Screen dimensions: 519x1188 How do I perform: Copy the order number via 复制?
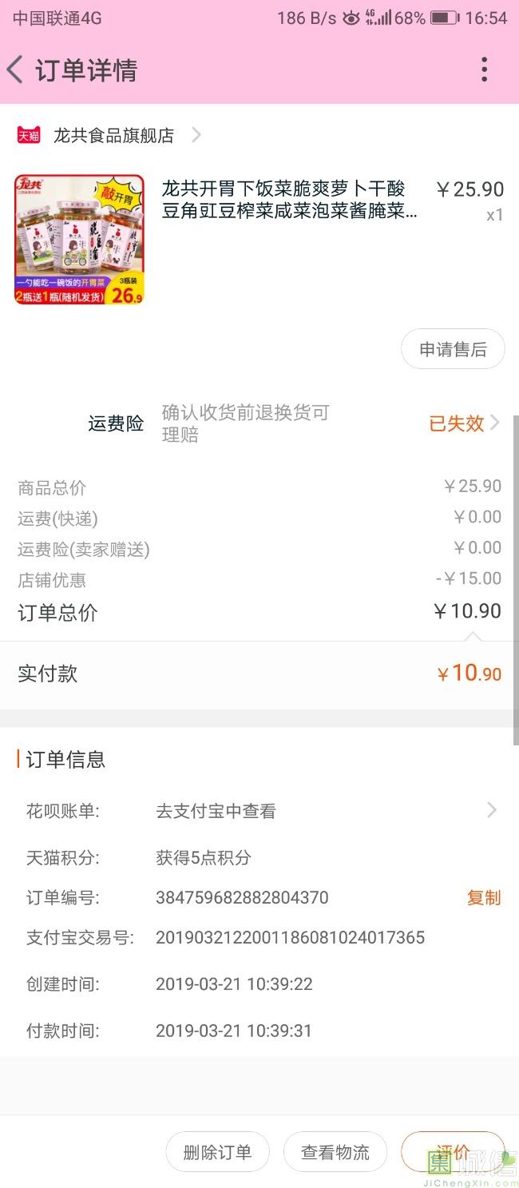pyautogui.click(x=483, y=897)
